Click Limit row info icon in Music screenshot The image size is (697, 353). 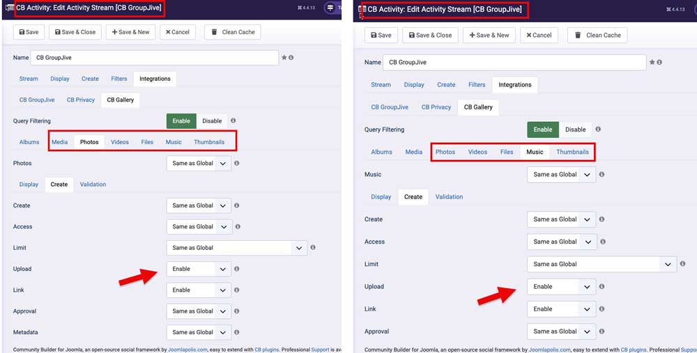pyautogui.click(x=682, y=264)
